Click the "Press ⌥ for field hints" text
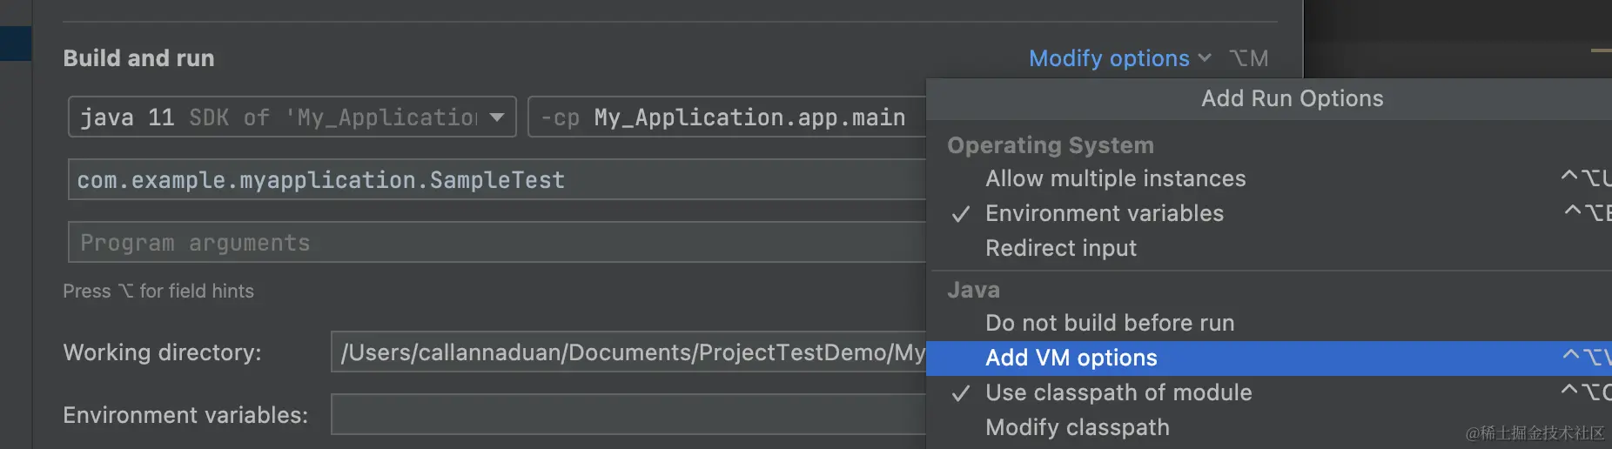Image resolution: width=1612 pixels, height=449 pixels. point(158,292)
